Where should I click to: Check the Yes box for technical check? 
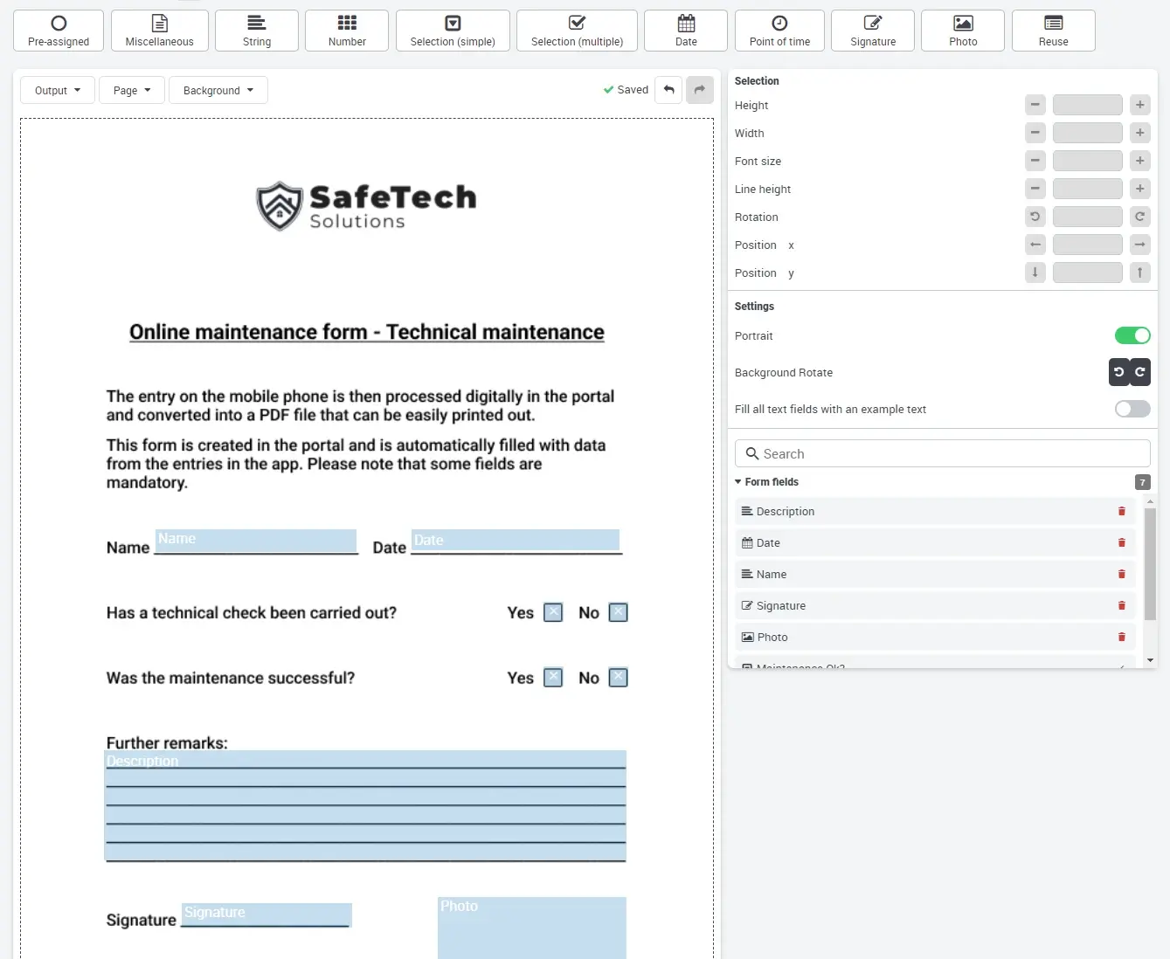553,612
